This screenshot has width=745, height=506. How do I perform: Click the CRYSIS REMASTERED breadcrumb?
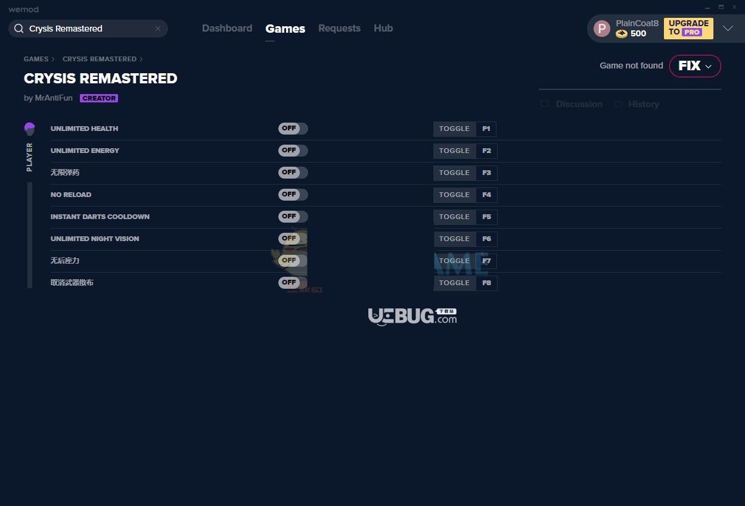pos(100,59)
